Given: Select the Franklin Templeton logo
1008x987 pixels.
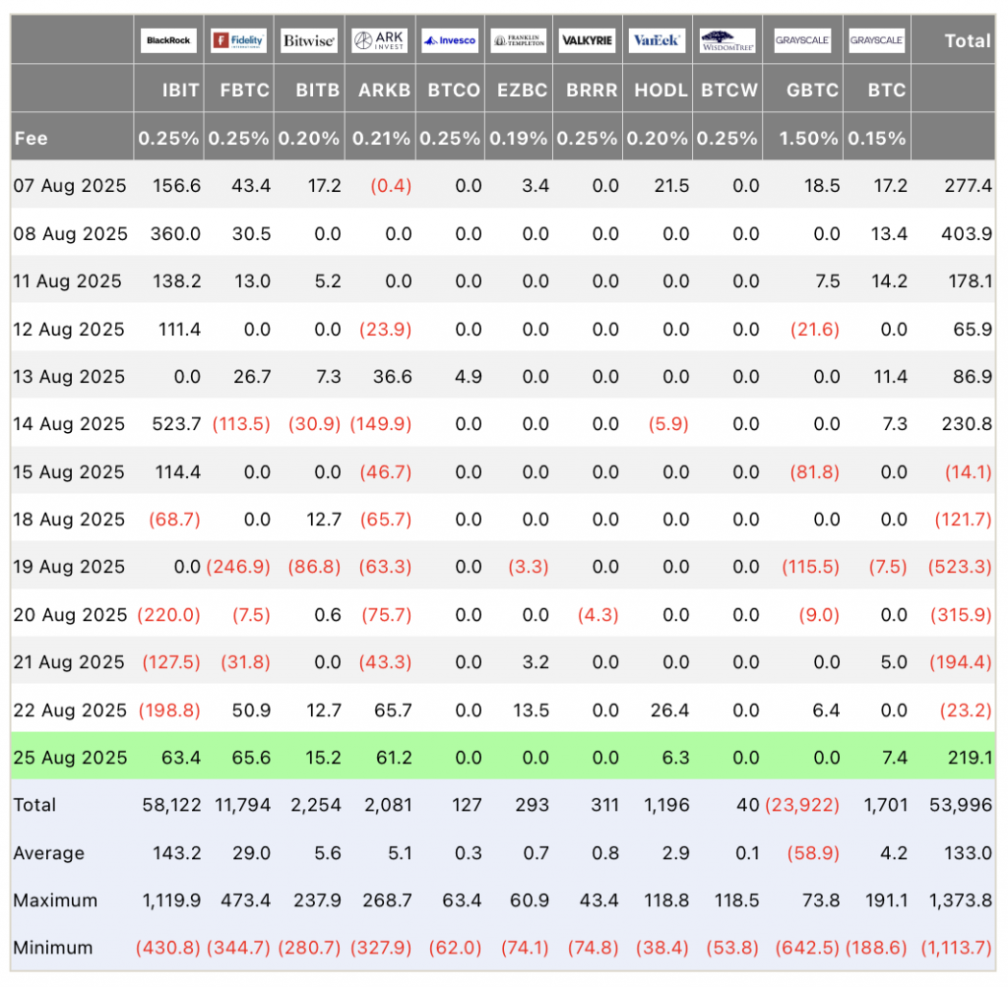Looking at the screenshot, I should (x=519, y=40).
